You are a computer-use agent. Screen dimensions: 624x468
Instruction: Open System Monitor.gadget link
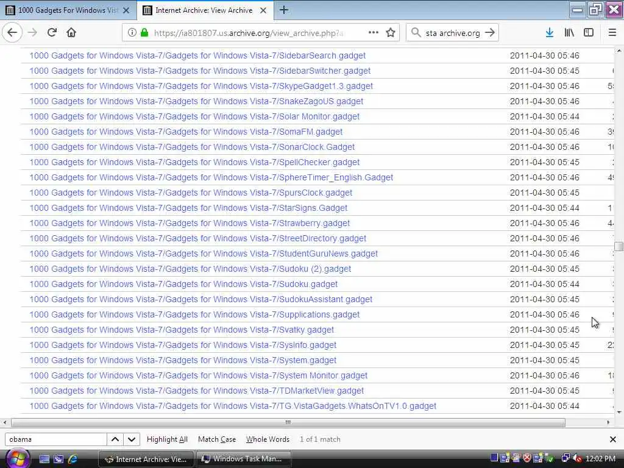198,375
